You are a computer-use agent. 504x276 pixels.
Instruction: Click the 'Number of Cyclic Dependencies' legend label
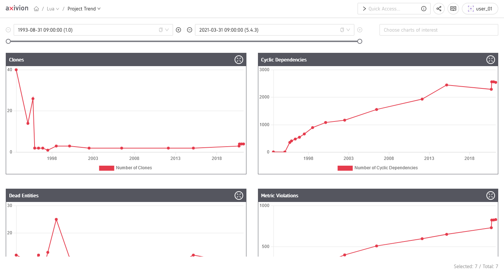(x=386, y=168)
